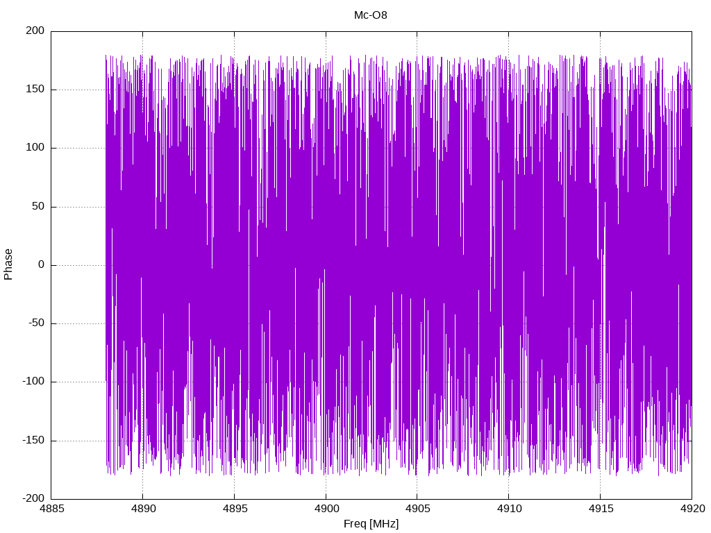
Task: Click the y-axis tick label -100
Action: pos(33,382)
